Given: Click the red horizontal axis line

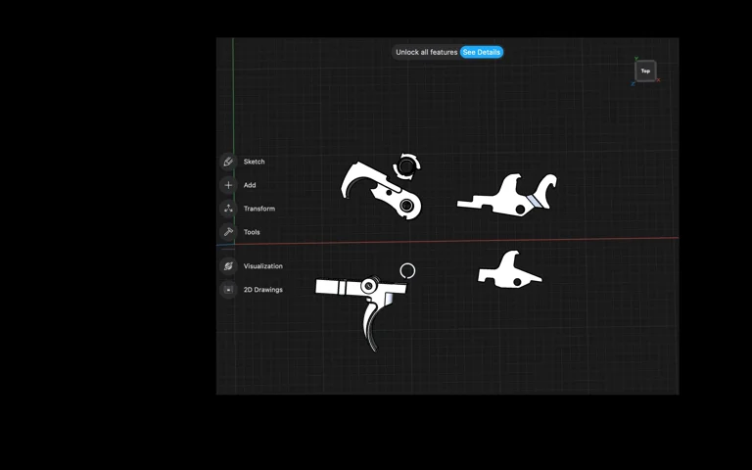Looking at the screenshot, I should pos(587,238).
